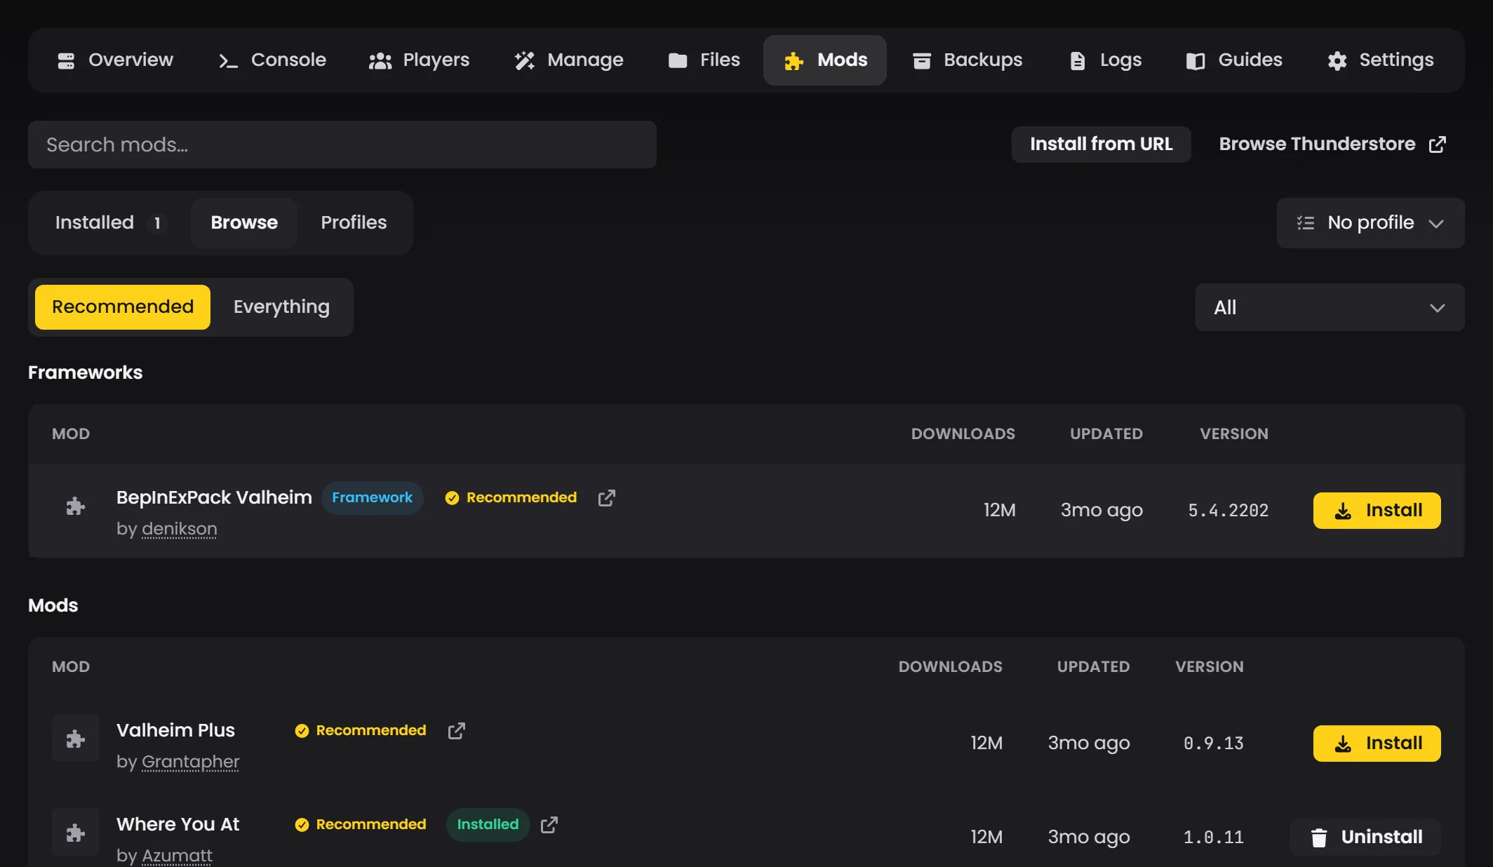Click the DOWNLOADS header in Frameworks table
Image resolution: width=1493 pixels, height=867 pixels.
point(963,434)
